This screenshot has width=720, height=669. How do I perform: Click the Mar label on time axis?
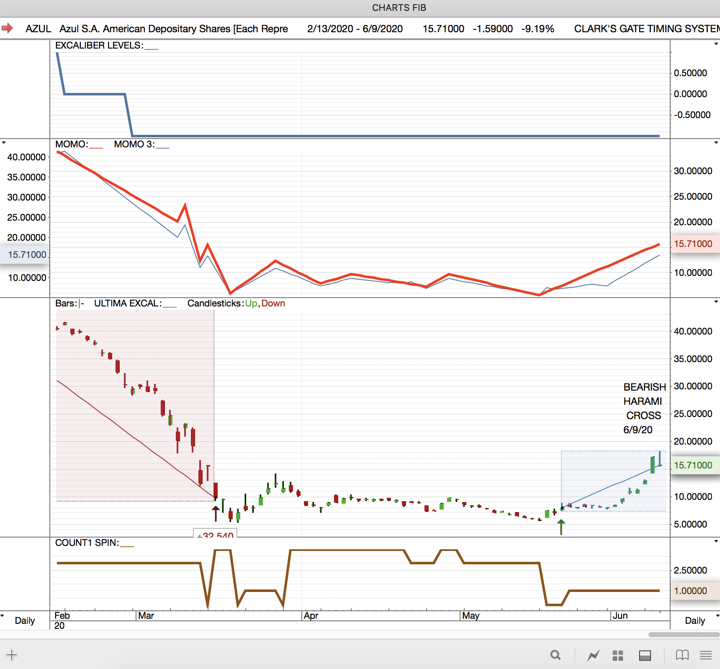[146, 615]
